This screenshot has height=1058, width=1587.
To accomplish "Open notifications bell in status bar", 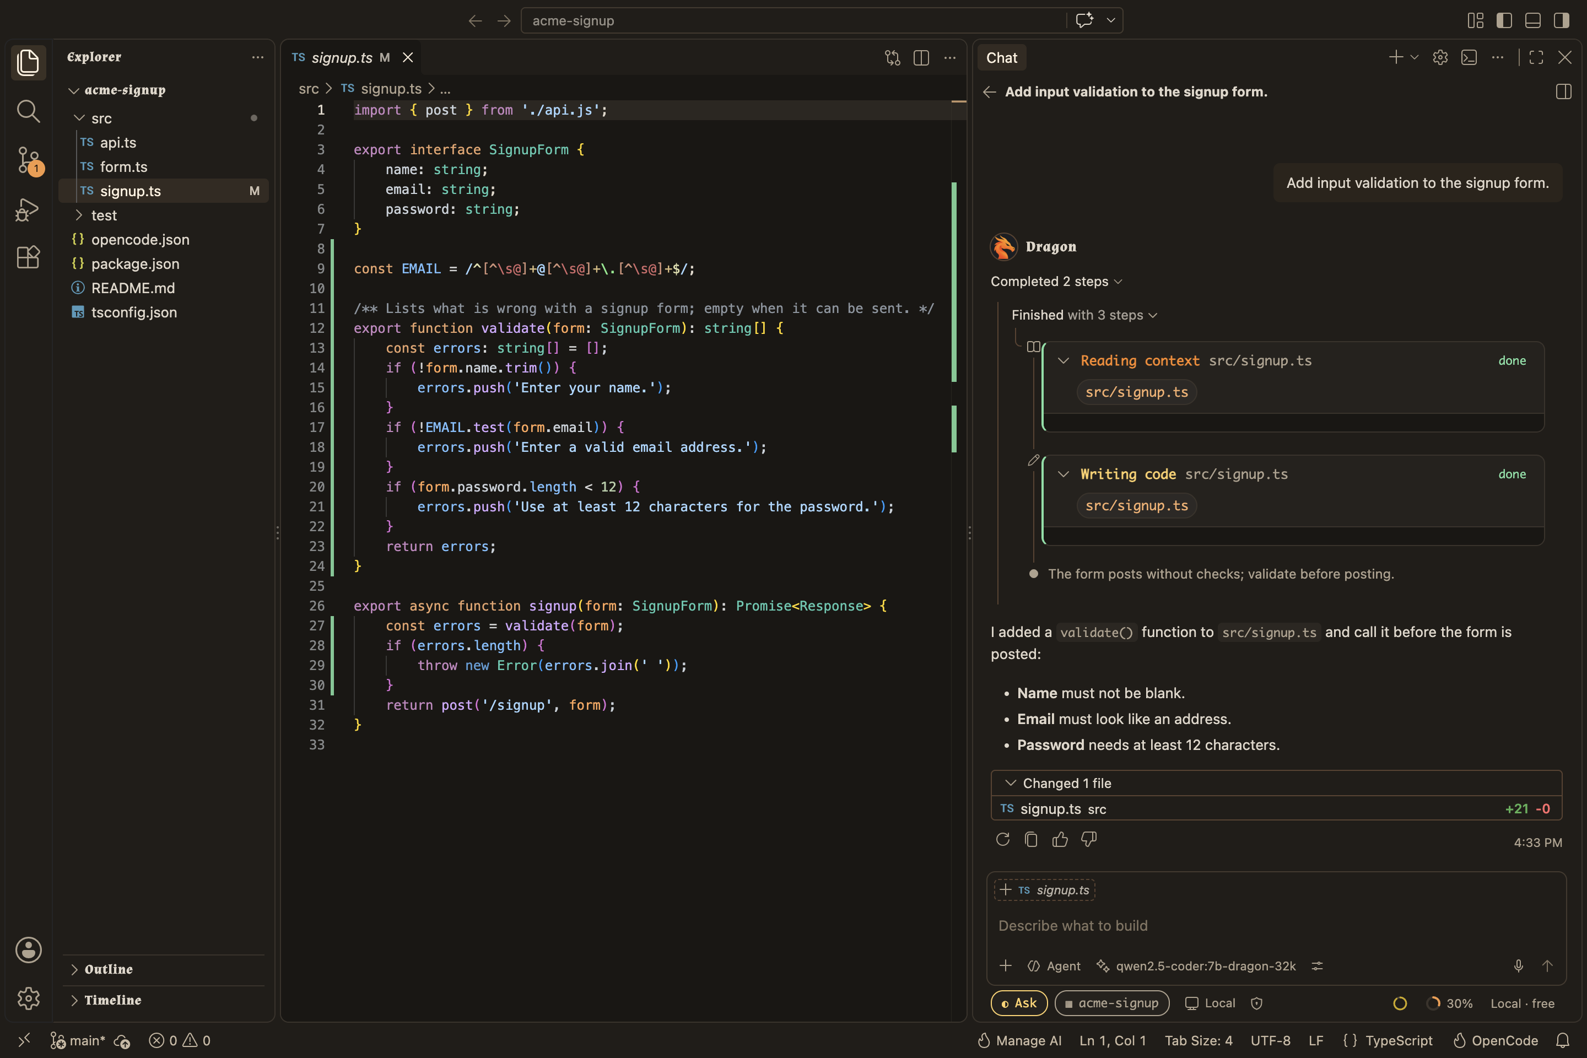I will click(1563, 1040).
